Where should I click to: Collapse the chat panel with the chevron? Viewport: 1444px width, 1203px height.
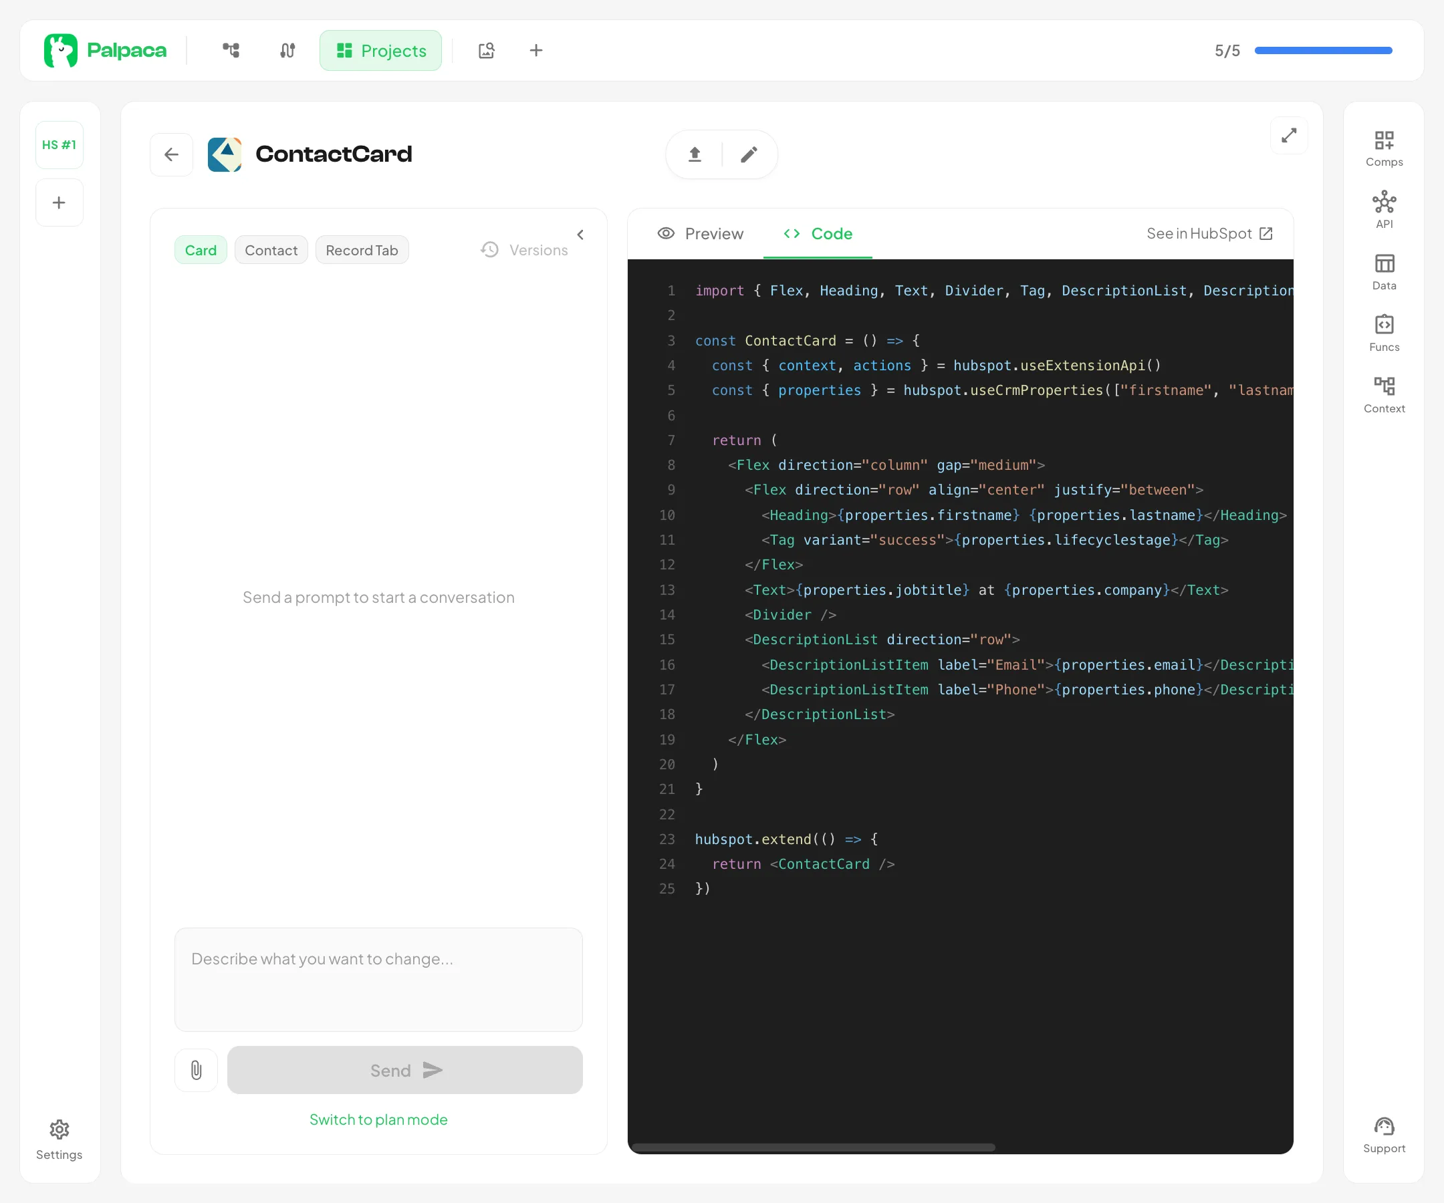(580, 235)
